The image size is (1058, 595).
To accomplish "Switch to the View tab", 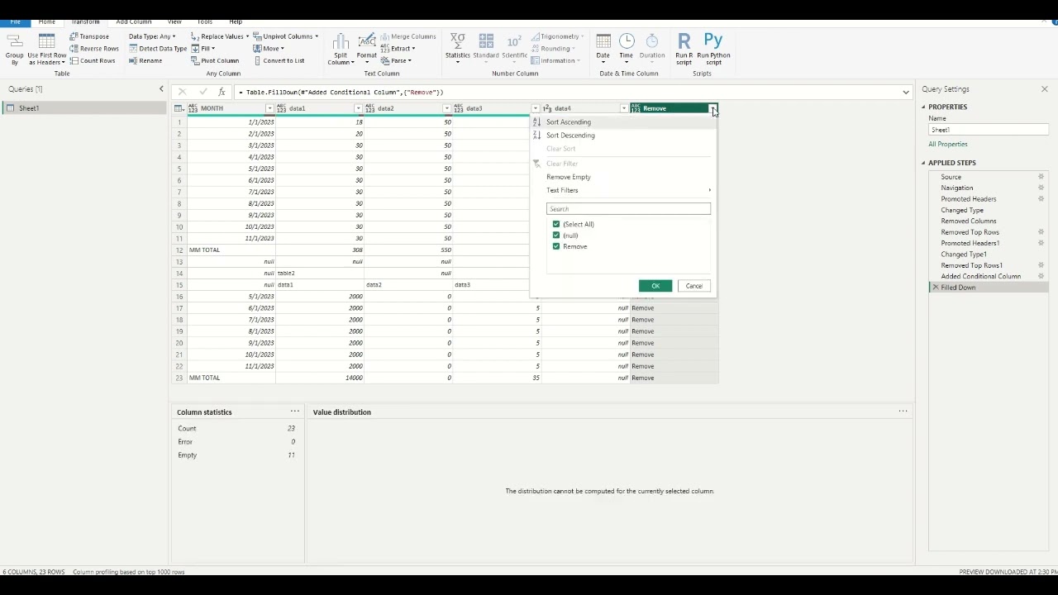I will (x=174, y=21).
